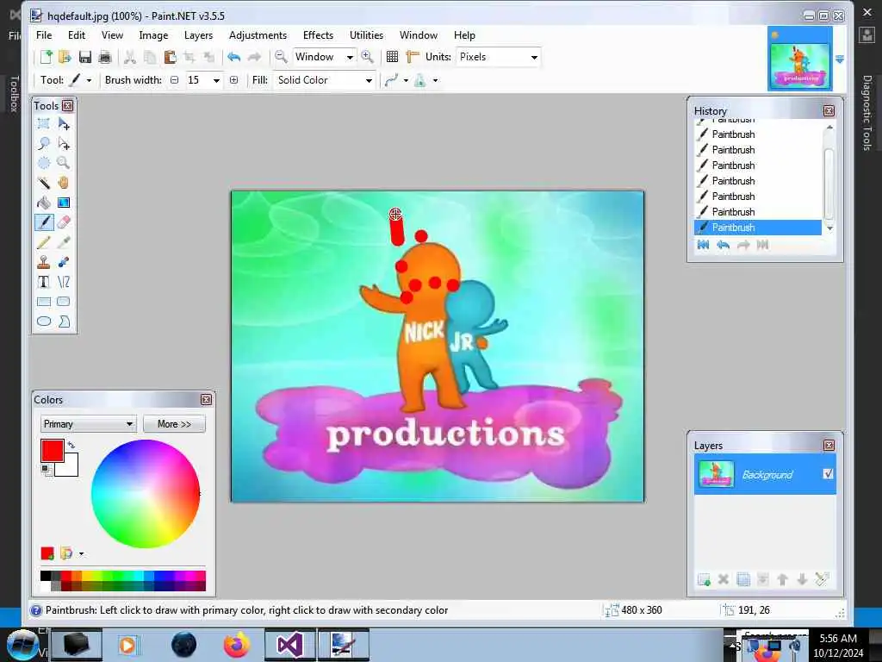The width and height of the screenshot is (882, 662).
Task: Click the Background layer thumbnail
Action: 716,474
